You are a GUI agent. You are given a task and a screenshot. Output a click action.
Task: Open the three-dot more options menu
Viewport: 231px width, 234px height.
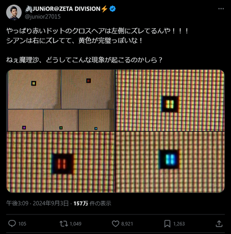click(221, 9)
